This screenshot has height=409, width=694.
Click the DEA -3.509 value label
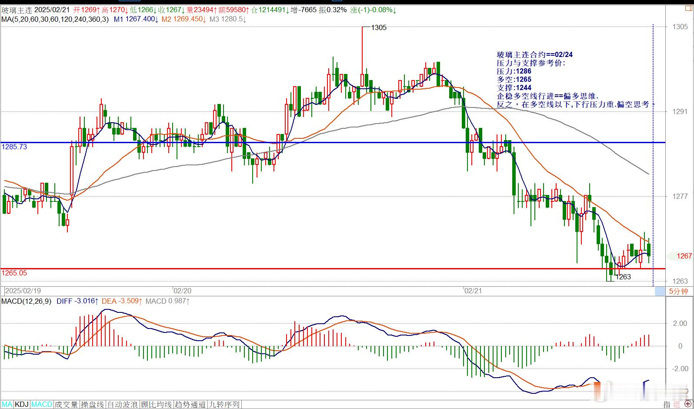pyautogui.click(x=122, y=301)
